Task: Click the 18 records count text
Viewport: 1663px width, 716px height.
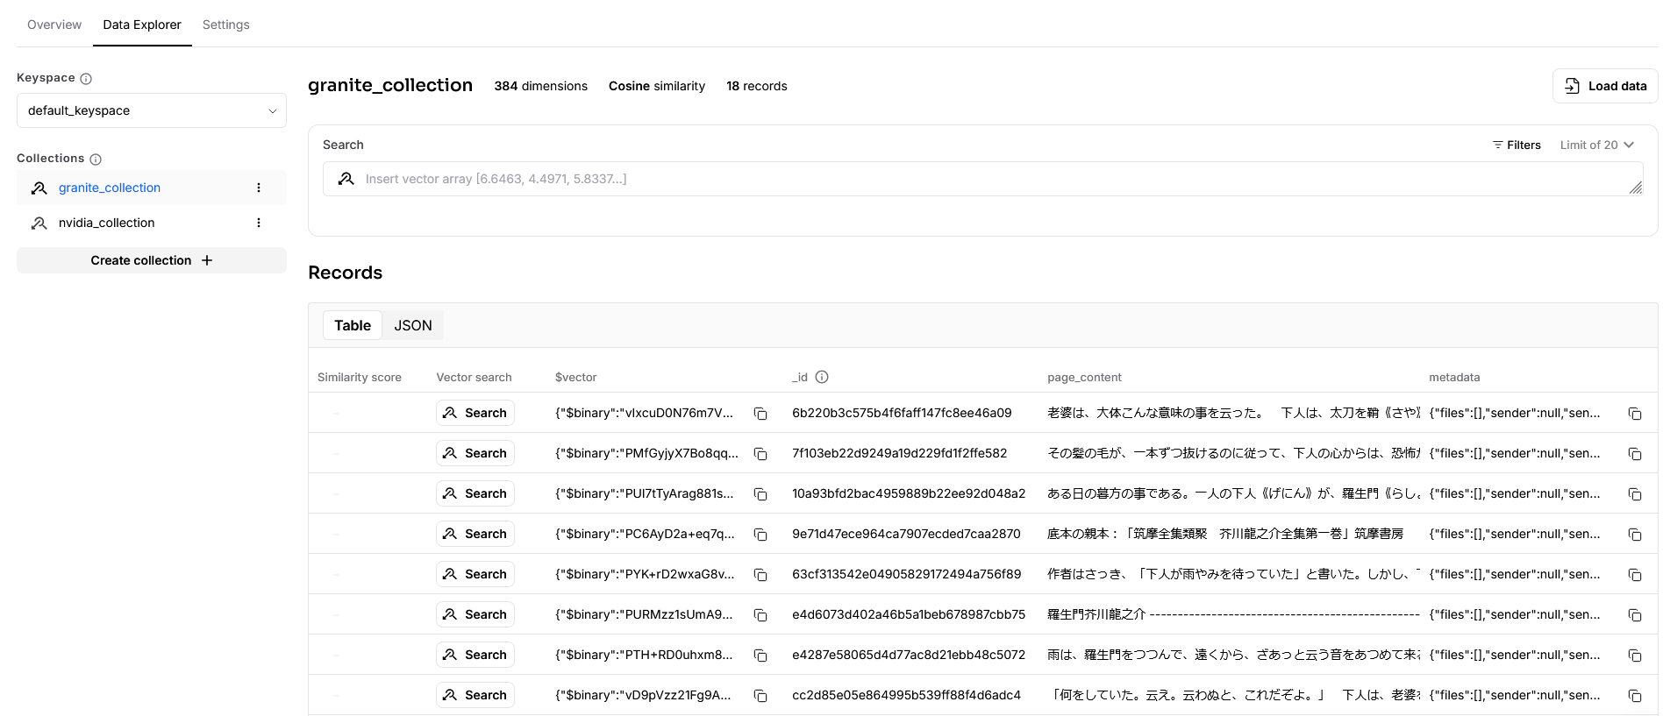Action: pos(757,86)
